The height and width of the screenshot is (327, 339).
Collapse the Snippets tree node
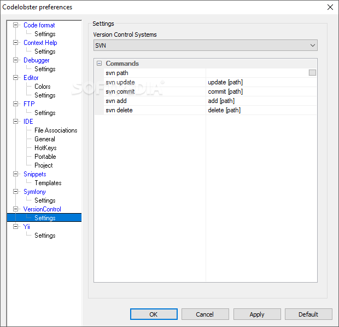point(15,174)
